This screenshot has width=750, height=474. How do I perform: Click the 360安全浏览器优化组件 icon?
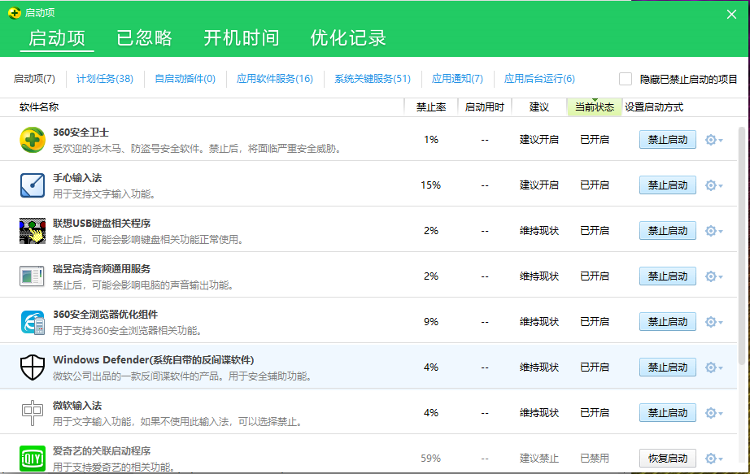[x=33, y=322]
